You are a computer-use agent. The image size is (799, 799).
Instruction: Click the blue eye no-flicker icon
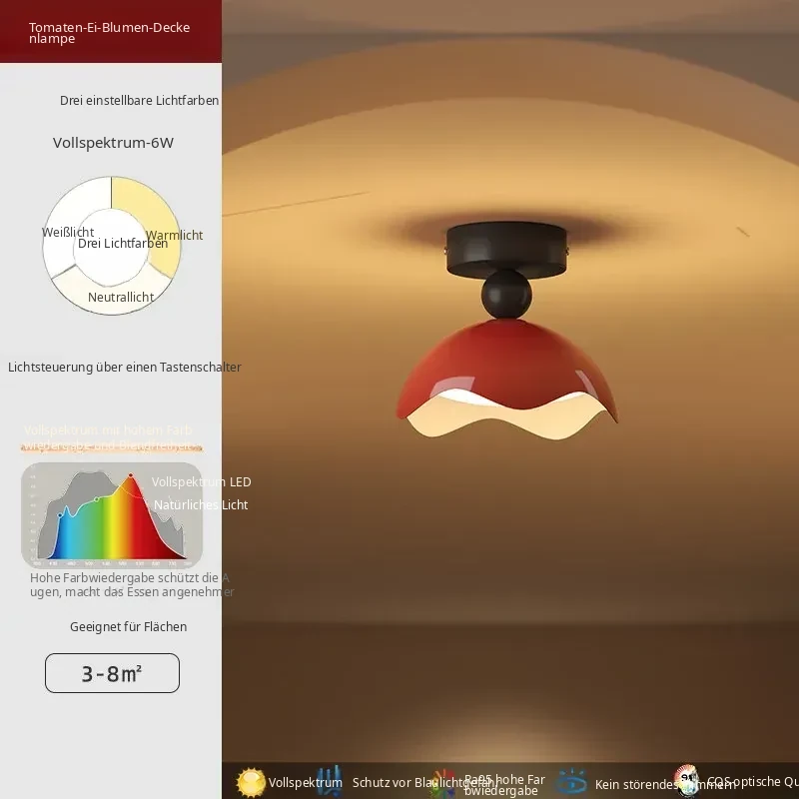pos(571,781)
